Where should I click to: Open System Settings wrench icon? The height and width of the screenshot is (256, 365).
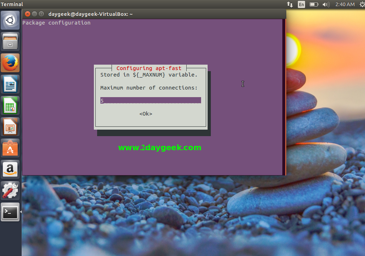(x=10, y=191)
